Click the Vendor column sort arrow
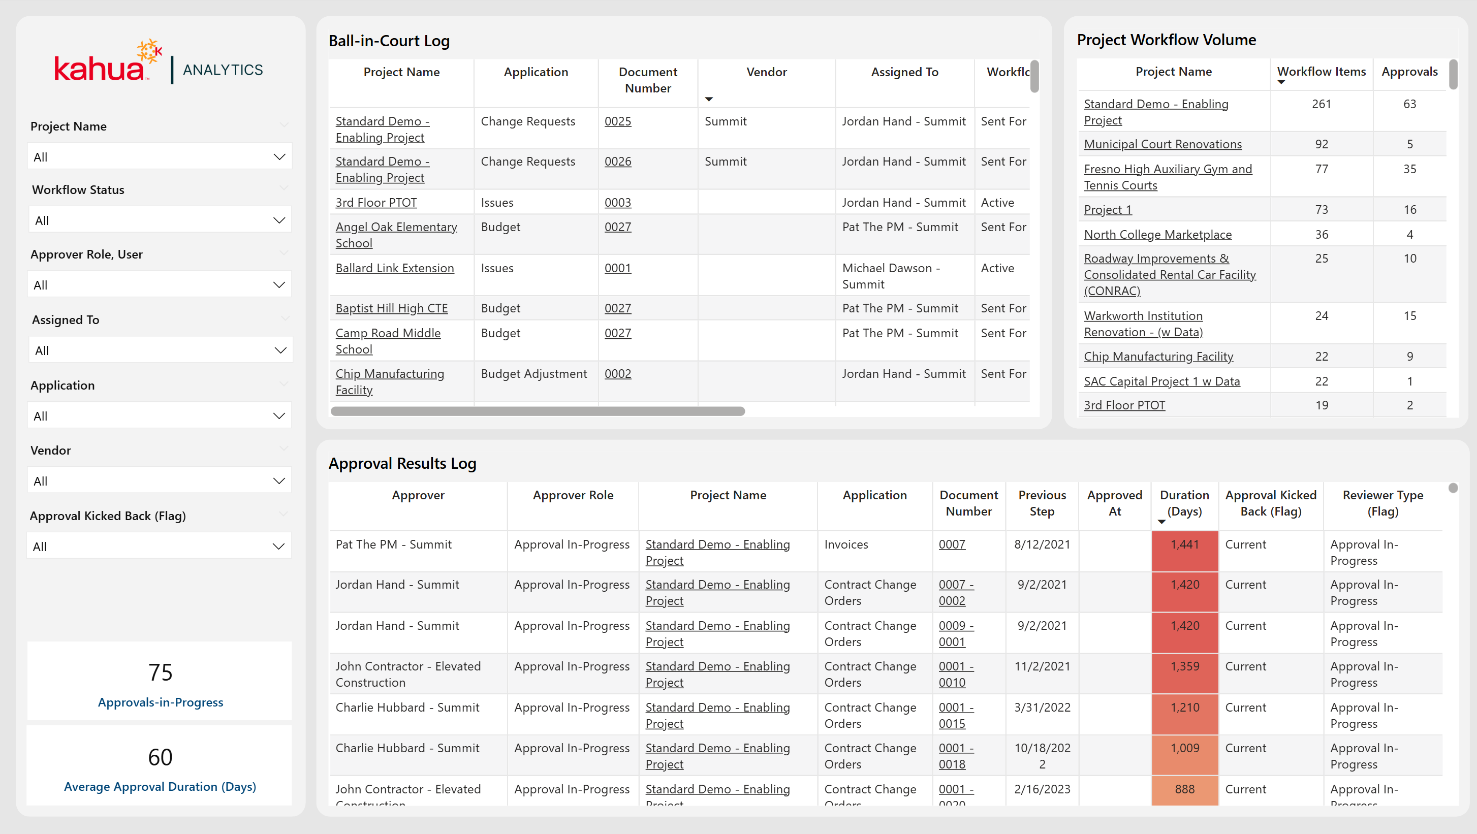This screenshot has width=1477, height=834. [709, 99]
